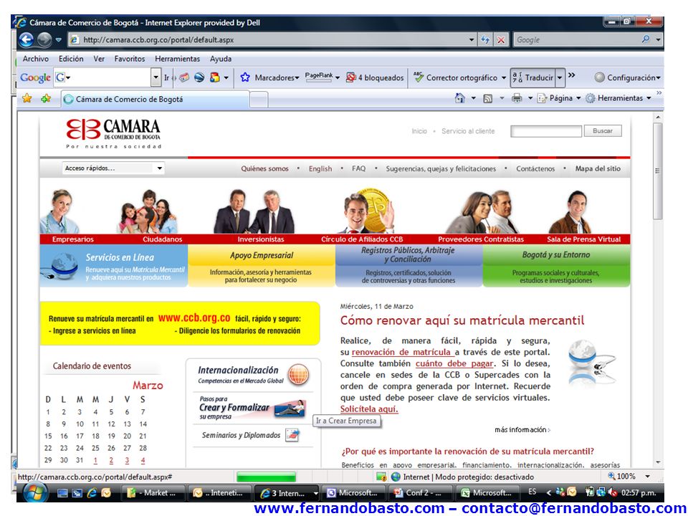Click the URL address bar
The image size is (688, 516).
[272, 40]
